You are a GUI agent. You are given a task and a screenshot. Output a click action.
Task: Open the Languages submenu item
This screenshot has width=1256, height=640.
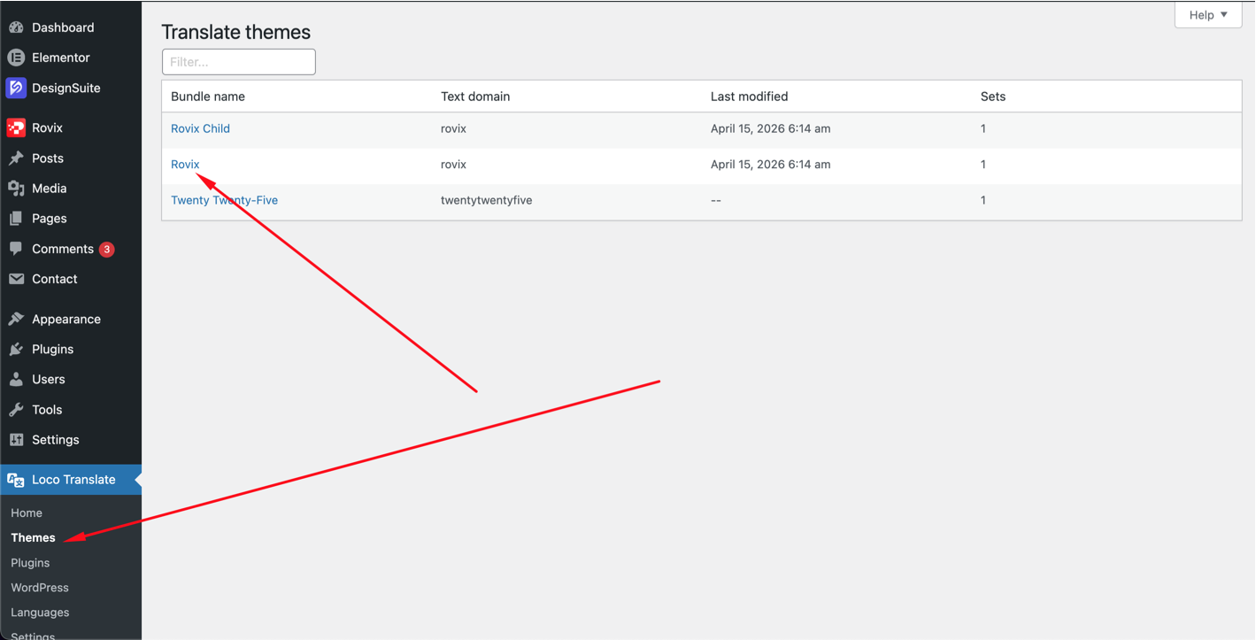(40, 613)
